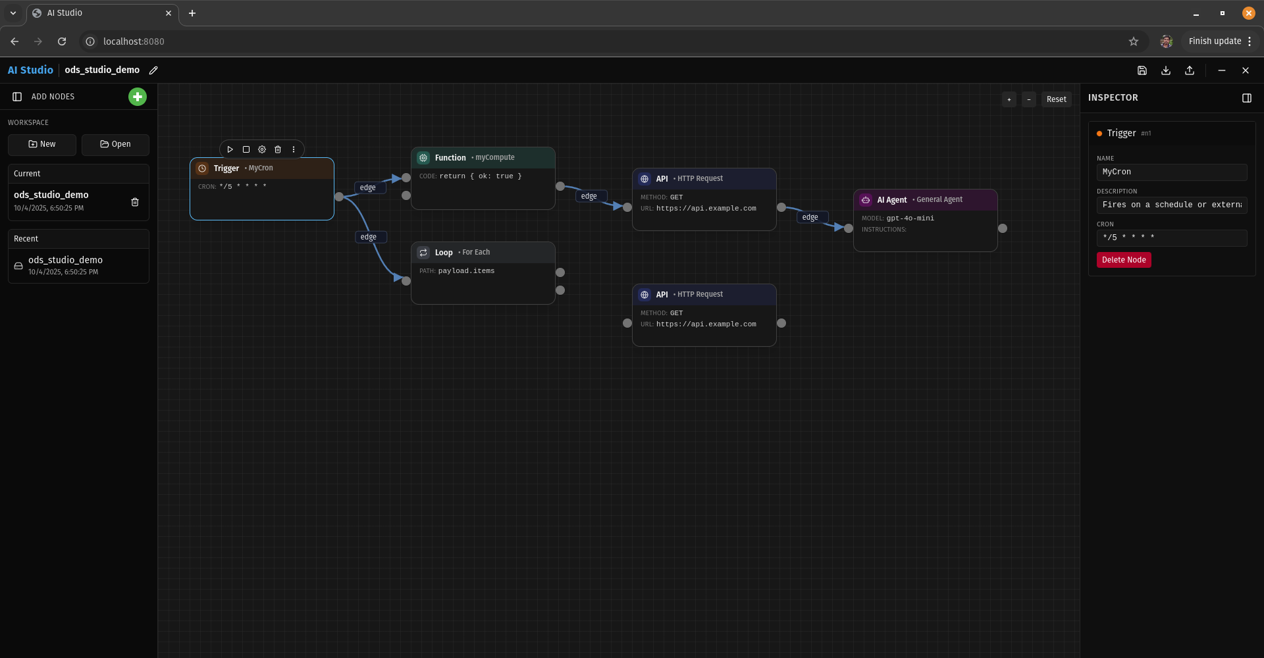
Task: Open the browser tab search dropdown
Action: 13,13
